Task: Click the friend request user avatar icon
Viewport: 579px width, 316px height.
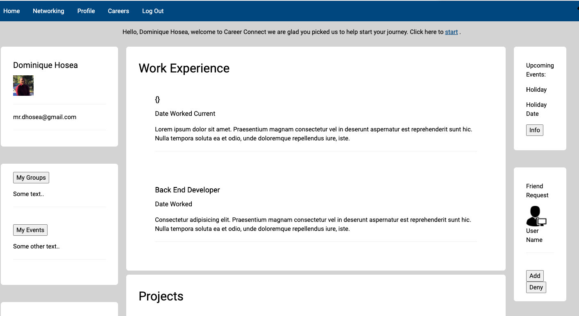Action: [536, 216]
